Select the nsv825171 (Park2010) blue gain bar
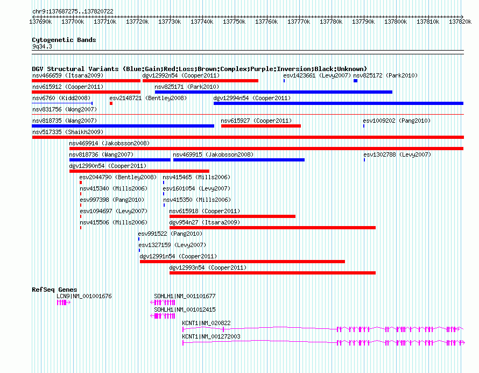 point(274,92)
